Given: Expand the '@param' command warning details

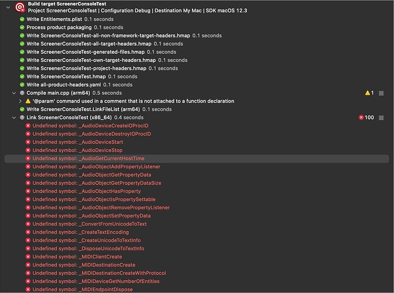Looking at the screenshot, I should tap(20, 101).
